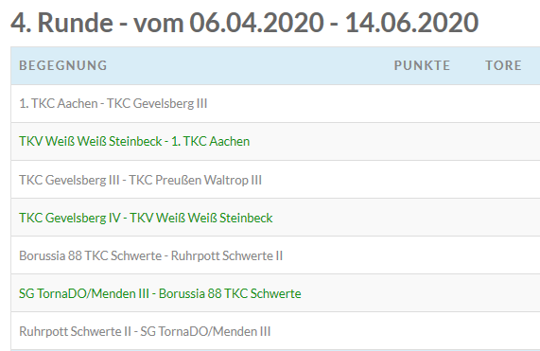Open TKV Weiß Weiß Steinbeck - 1. TKC Aachen match
Viewport: 540px width, 351px height.
[x=134, y=141]
